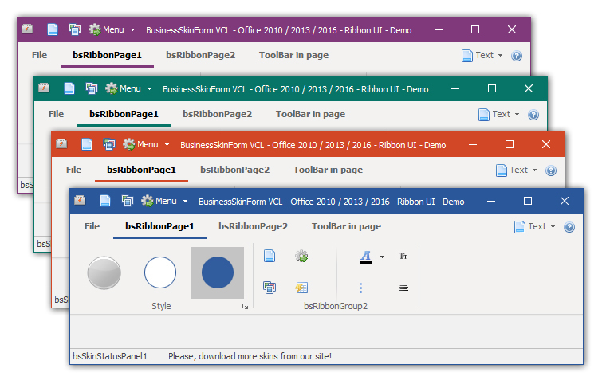The image size is (606, 384).
Task: Select the white outlined circle style
Action: [160, 272]
